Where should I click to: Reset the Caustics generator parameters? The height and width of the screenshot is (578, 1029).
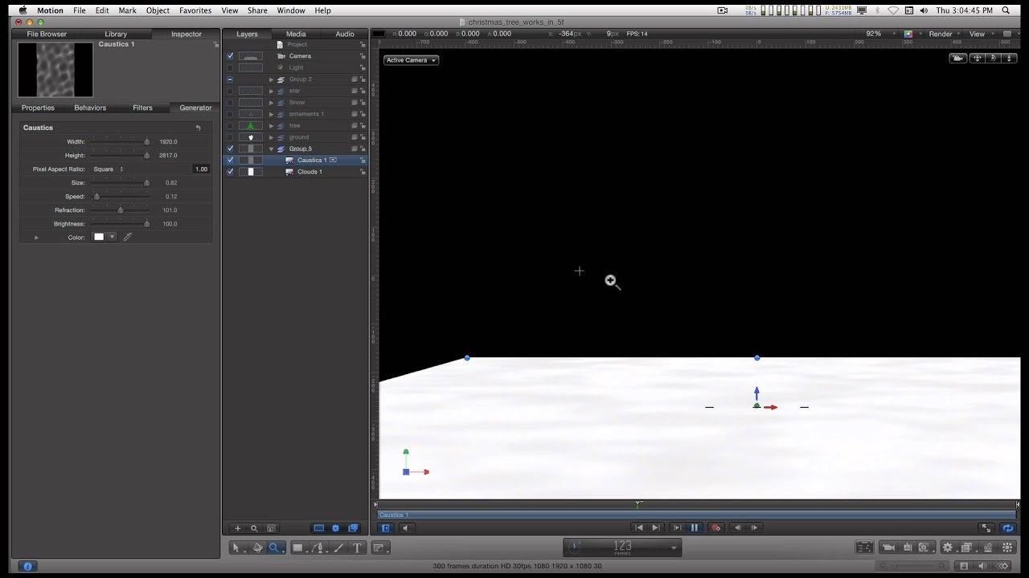pyautogui.click(x=198, y=128)
